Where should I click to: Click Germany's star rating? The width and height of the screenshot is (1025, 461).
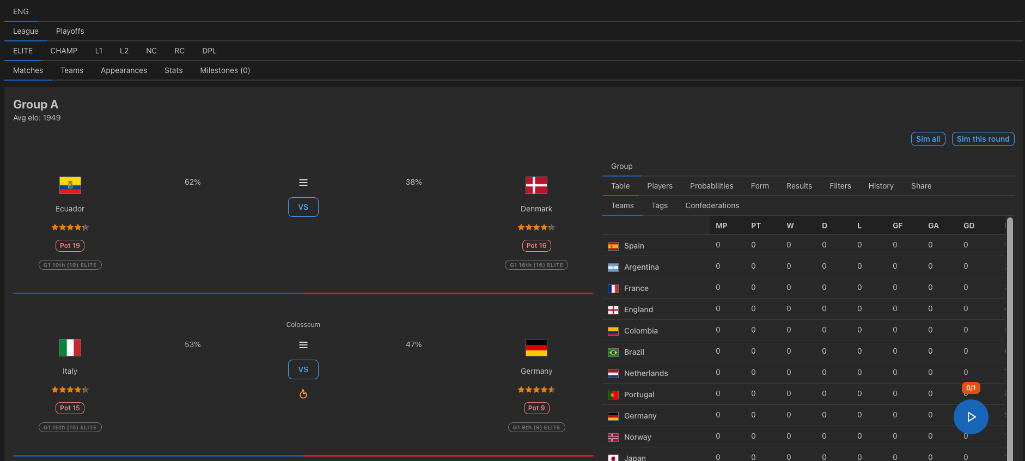click(x=536, y=390)
